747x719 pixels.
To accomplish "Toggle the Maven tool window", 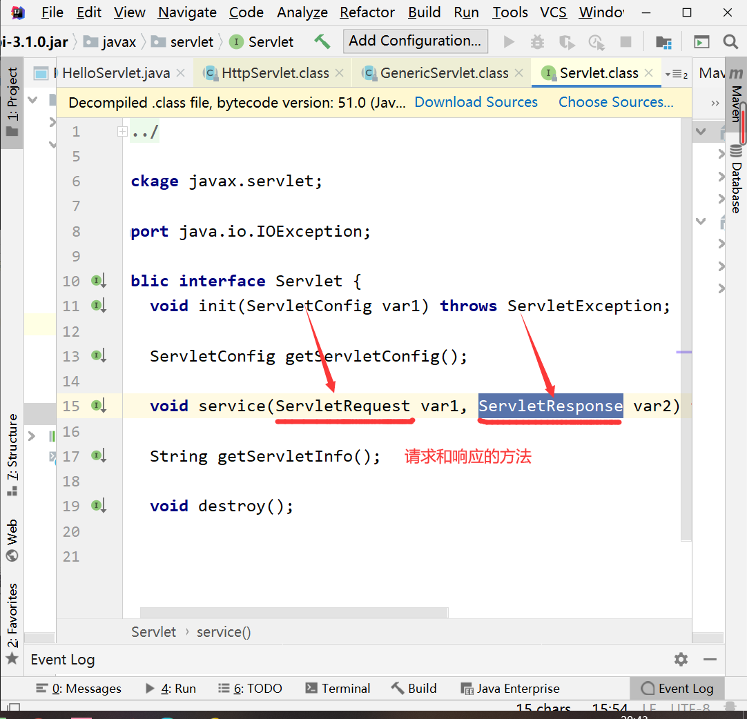I will point(736,97).
